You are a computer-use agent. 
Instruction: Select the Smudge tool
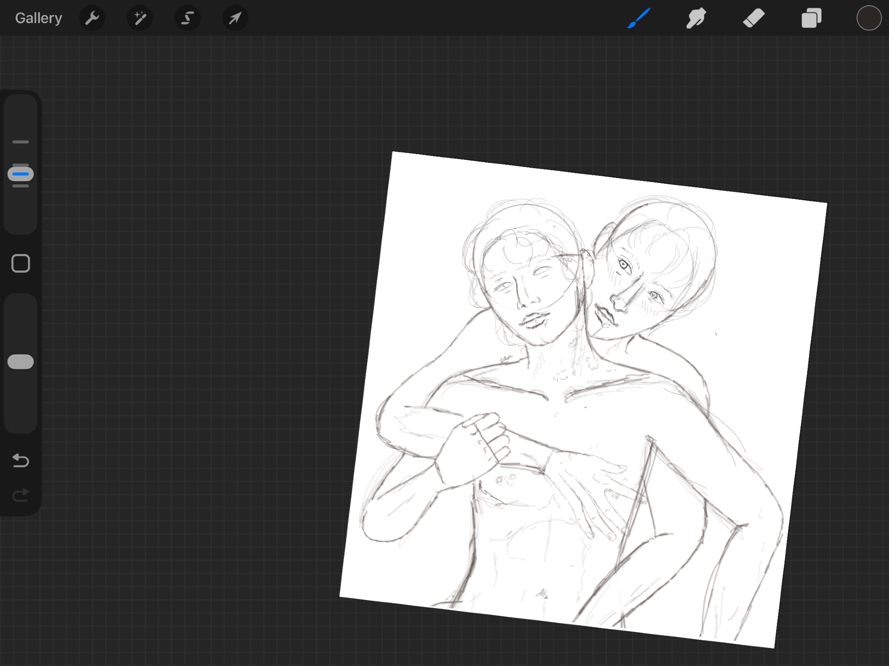(696, 18)
